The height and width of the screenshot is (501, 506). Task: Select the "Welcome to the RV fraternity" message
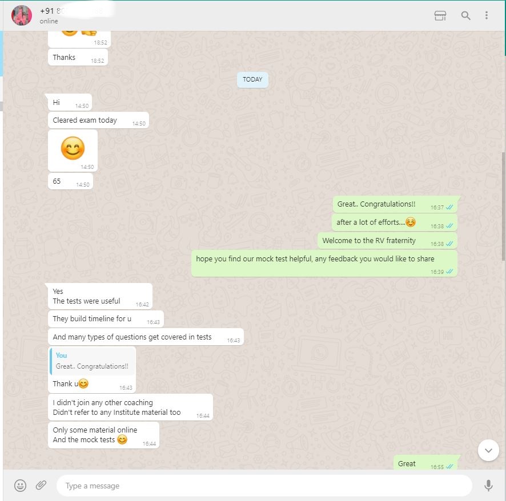(387, 241)
